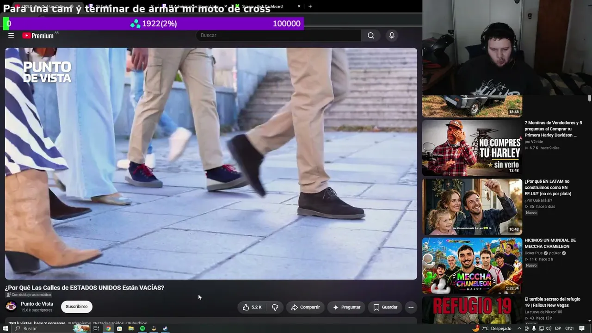
Task: Visit the Coker Plus channel
Action: tap(534, 253)
